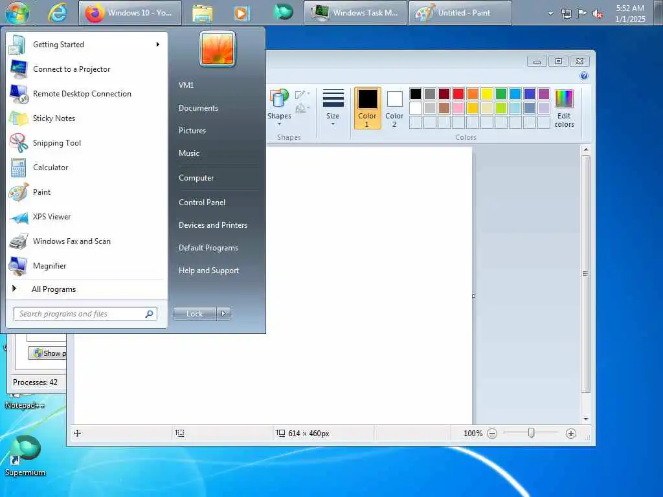Screen dimensions: 663x497
Task: Launch Sticky Notes from Start menu
Action: (87, 118)
